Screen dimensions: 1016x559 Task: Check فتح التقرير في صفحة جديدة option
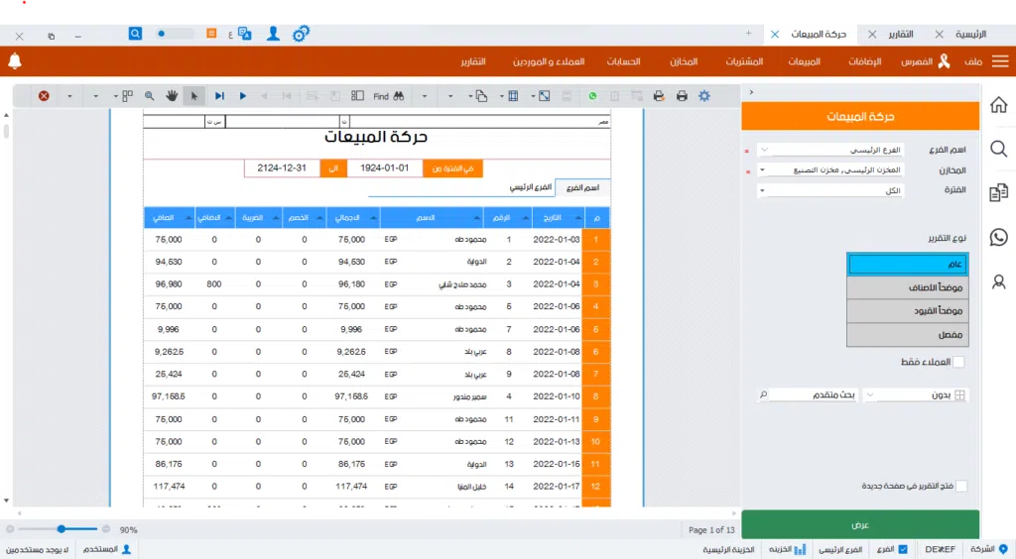click(x=960, y=486)
